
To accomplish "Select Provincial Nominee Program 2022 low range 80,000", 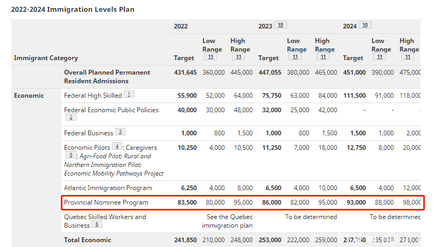I will click(215, 202).
